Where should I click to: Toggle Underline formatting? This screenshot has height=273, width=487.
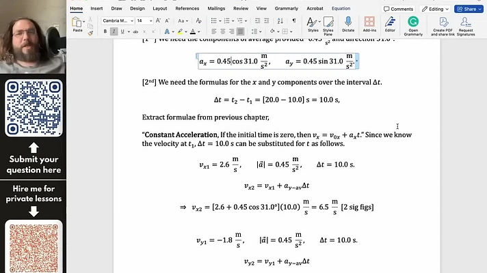coord(122,31)
